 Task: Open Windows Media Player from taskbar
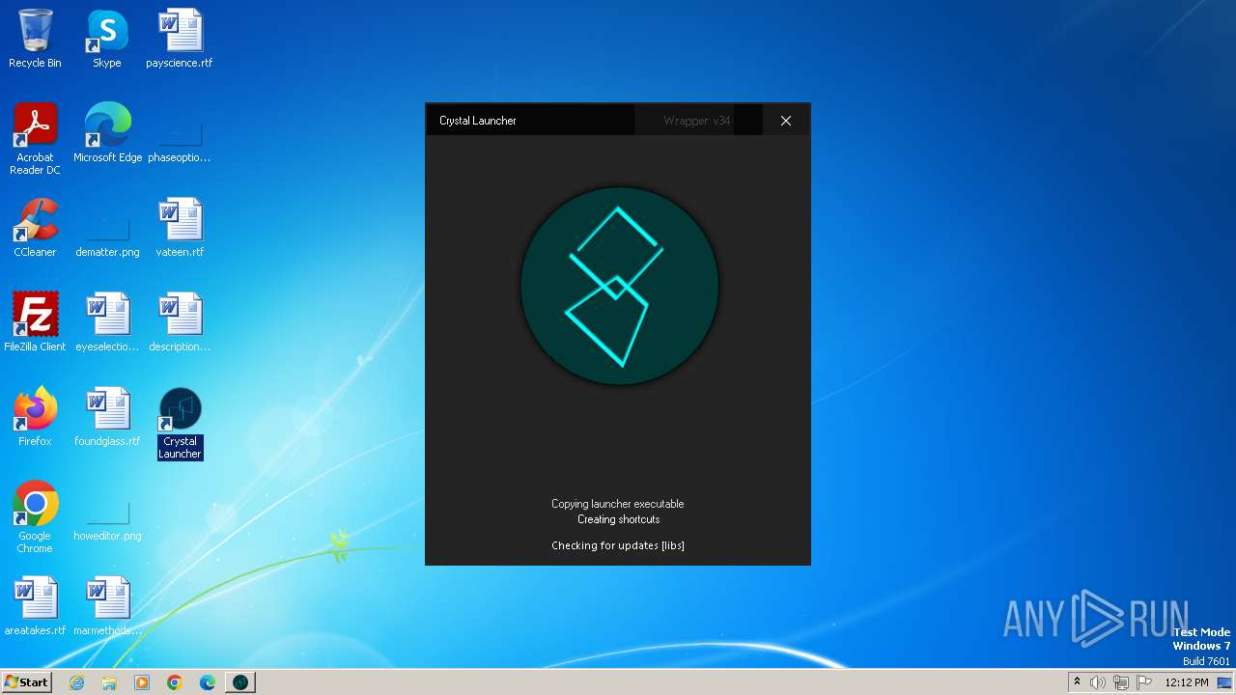(142, 682)
